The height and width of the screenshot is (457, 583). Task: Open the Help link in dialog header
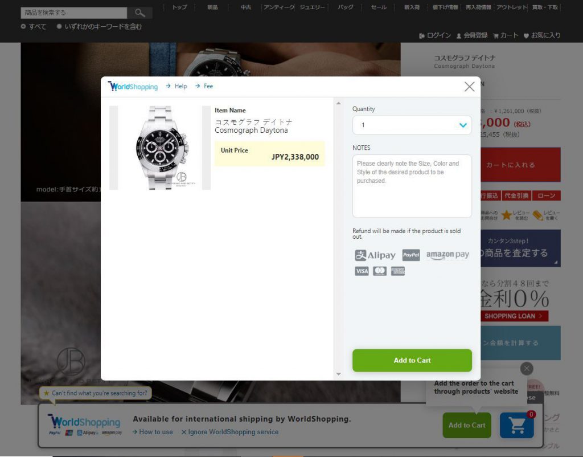[176, 86]
